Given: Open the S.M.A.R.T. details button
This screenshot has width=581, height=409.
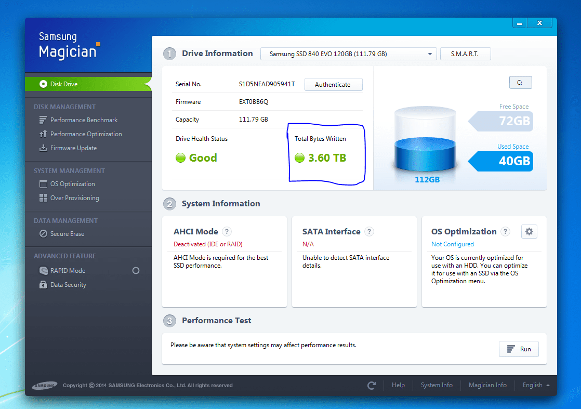Looking at the screenshot, I should point(466,54).
